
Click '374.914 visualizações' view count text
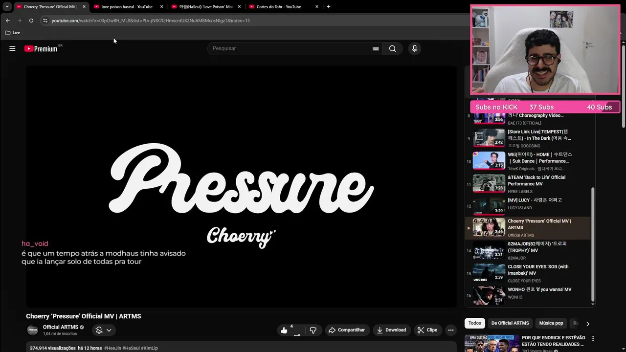pyautogui.click(x=53, y=348)
